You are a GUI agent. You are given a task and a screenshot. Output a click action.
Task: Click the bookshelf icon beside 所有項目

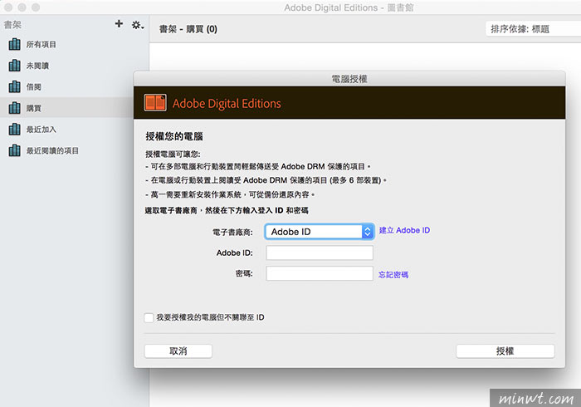[x=14, y=44]
